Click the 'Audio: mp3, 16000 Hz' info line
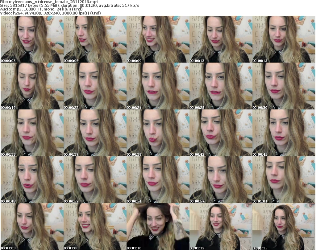Viewport: 316px width, 250px height. point(41,9)
